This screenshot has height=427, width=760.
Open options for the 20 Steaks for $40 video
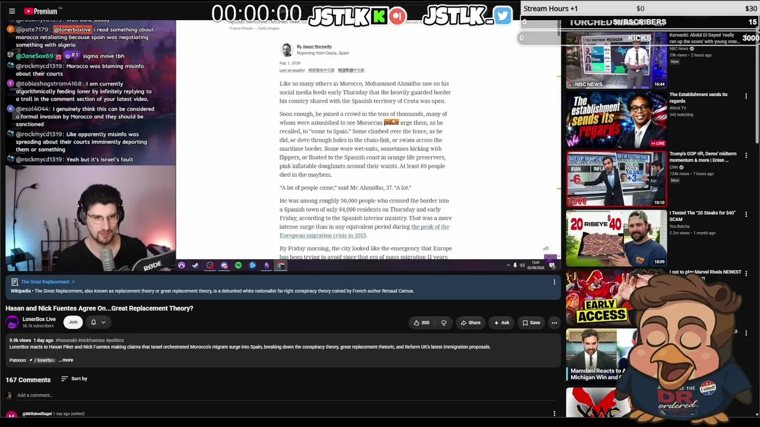tap(746, 214)
